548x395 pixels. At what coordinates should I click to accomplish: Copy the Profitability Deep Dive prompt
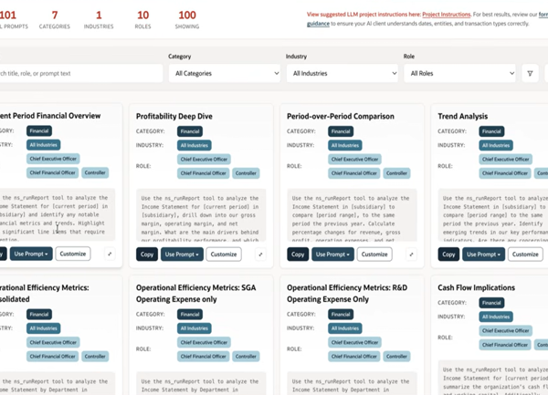click(146, 255)
